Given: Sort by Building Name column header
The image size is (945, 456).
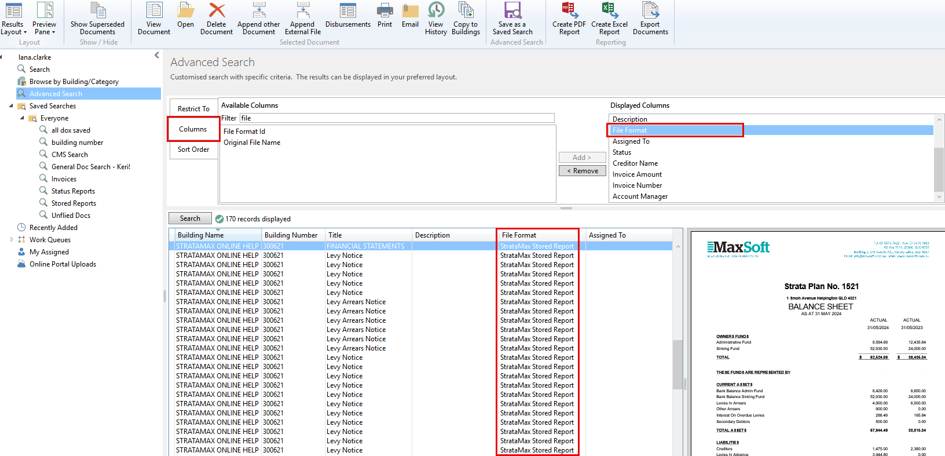Looking at the screenshot, I should [218, 235].
